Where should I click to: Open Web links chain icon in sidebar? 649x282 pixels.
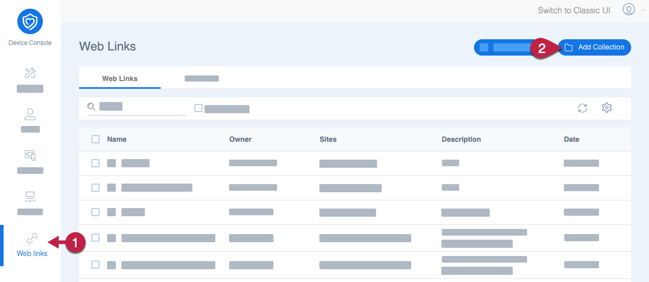[32, 238]
